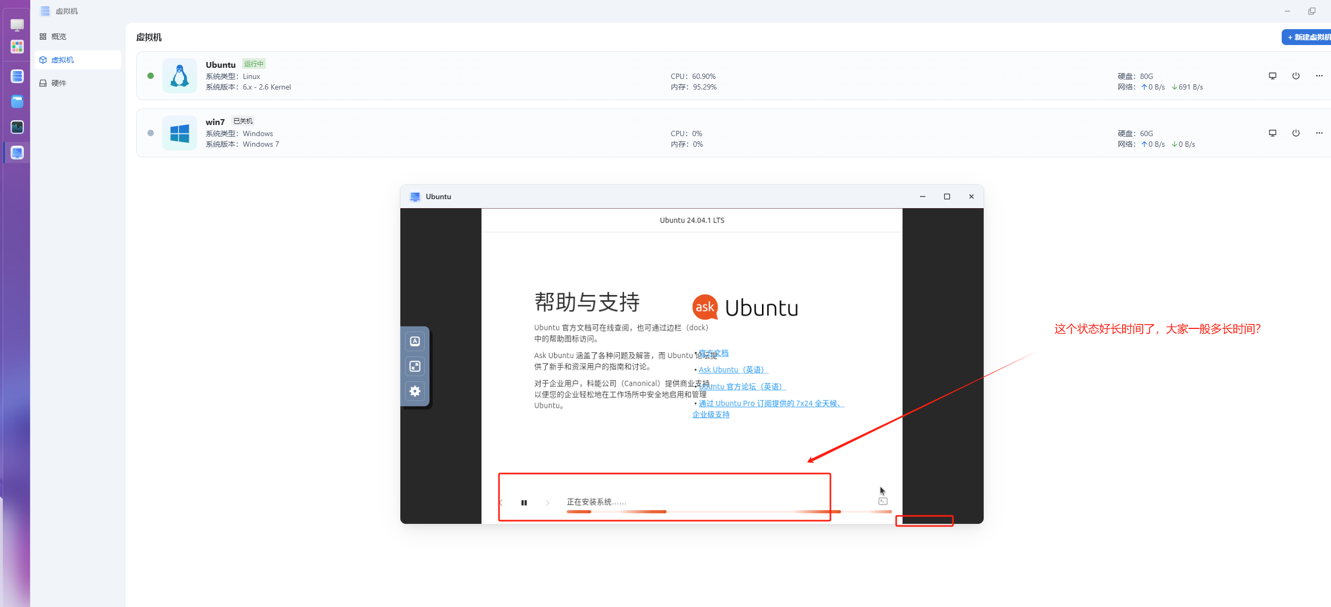Select the 虚拟机 sidebar item

click(78, 60)
